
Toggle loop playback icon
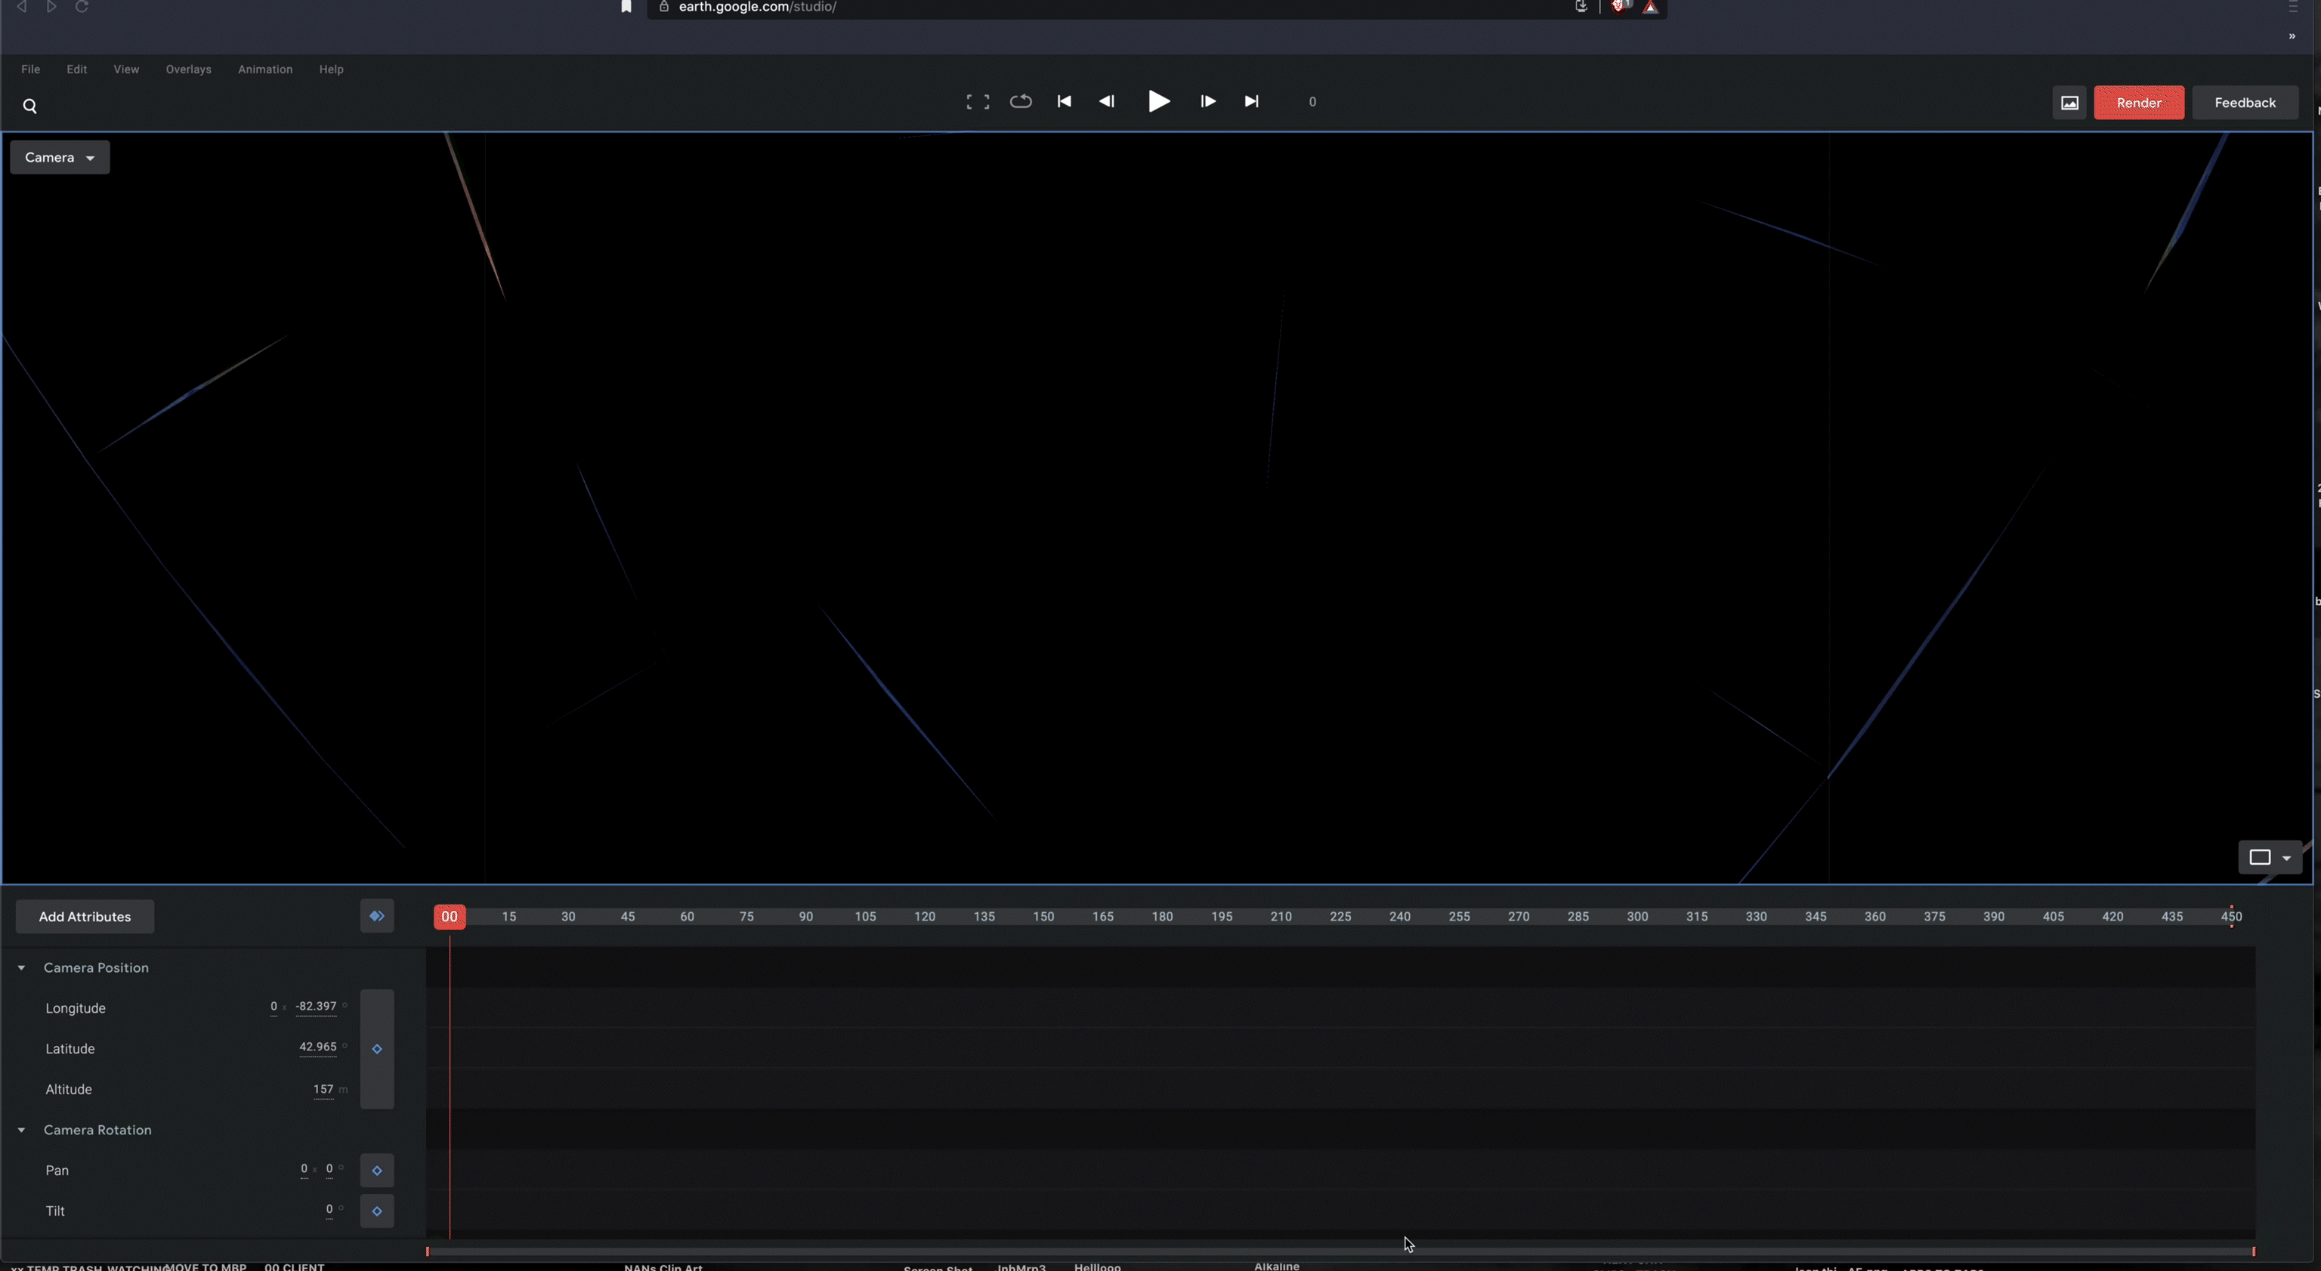point(1020,102)
